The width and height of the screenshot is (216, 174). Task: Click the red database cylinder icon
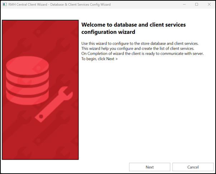pyautogui.click(x=28, y=80)
